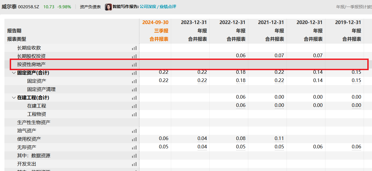Viewport: 372px width, 171px height.
Task: Open chart icon for 固定资产(合计) row
Action: [134, 73]
